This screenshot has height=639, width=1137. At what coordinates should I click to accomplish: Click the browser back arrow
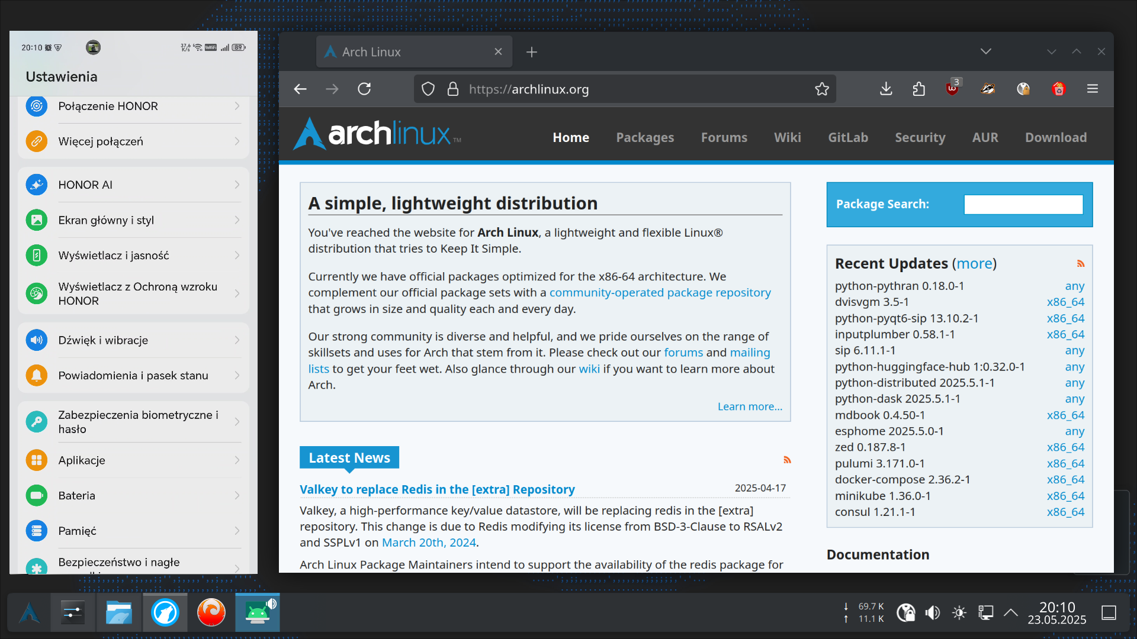[300, 89]
